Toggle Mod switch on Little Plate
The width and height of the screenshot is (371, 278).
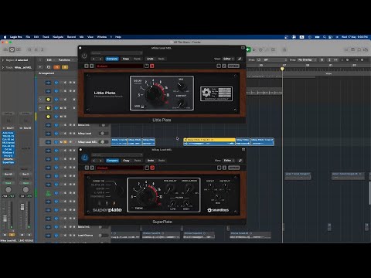[x=142, y=107]
